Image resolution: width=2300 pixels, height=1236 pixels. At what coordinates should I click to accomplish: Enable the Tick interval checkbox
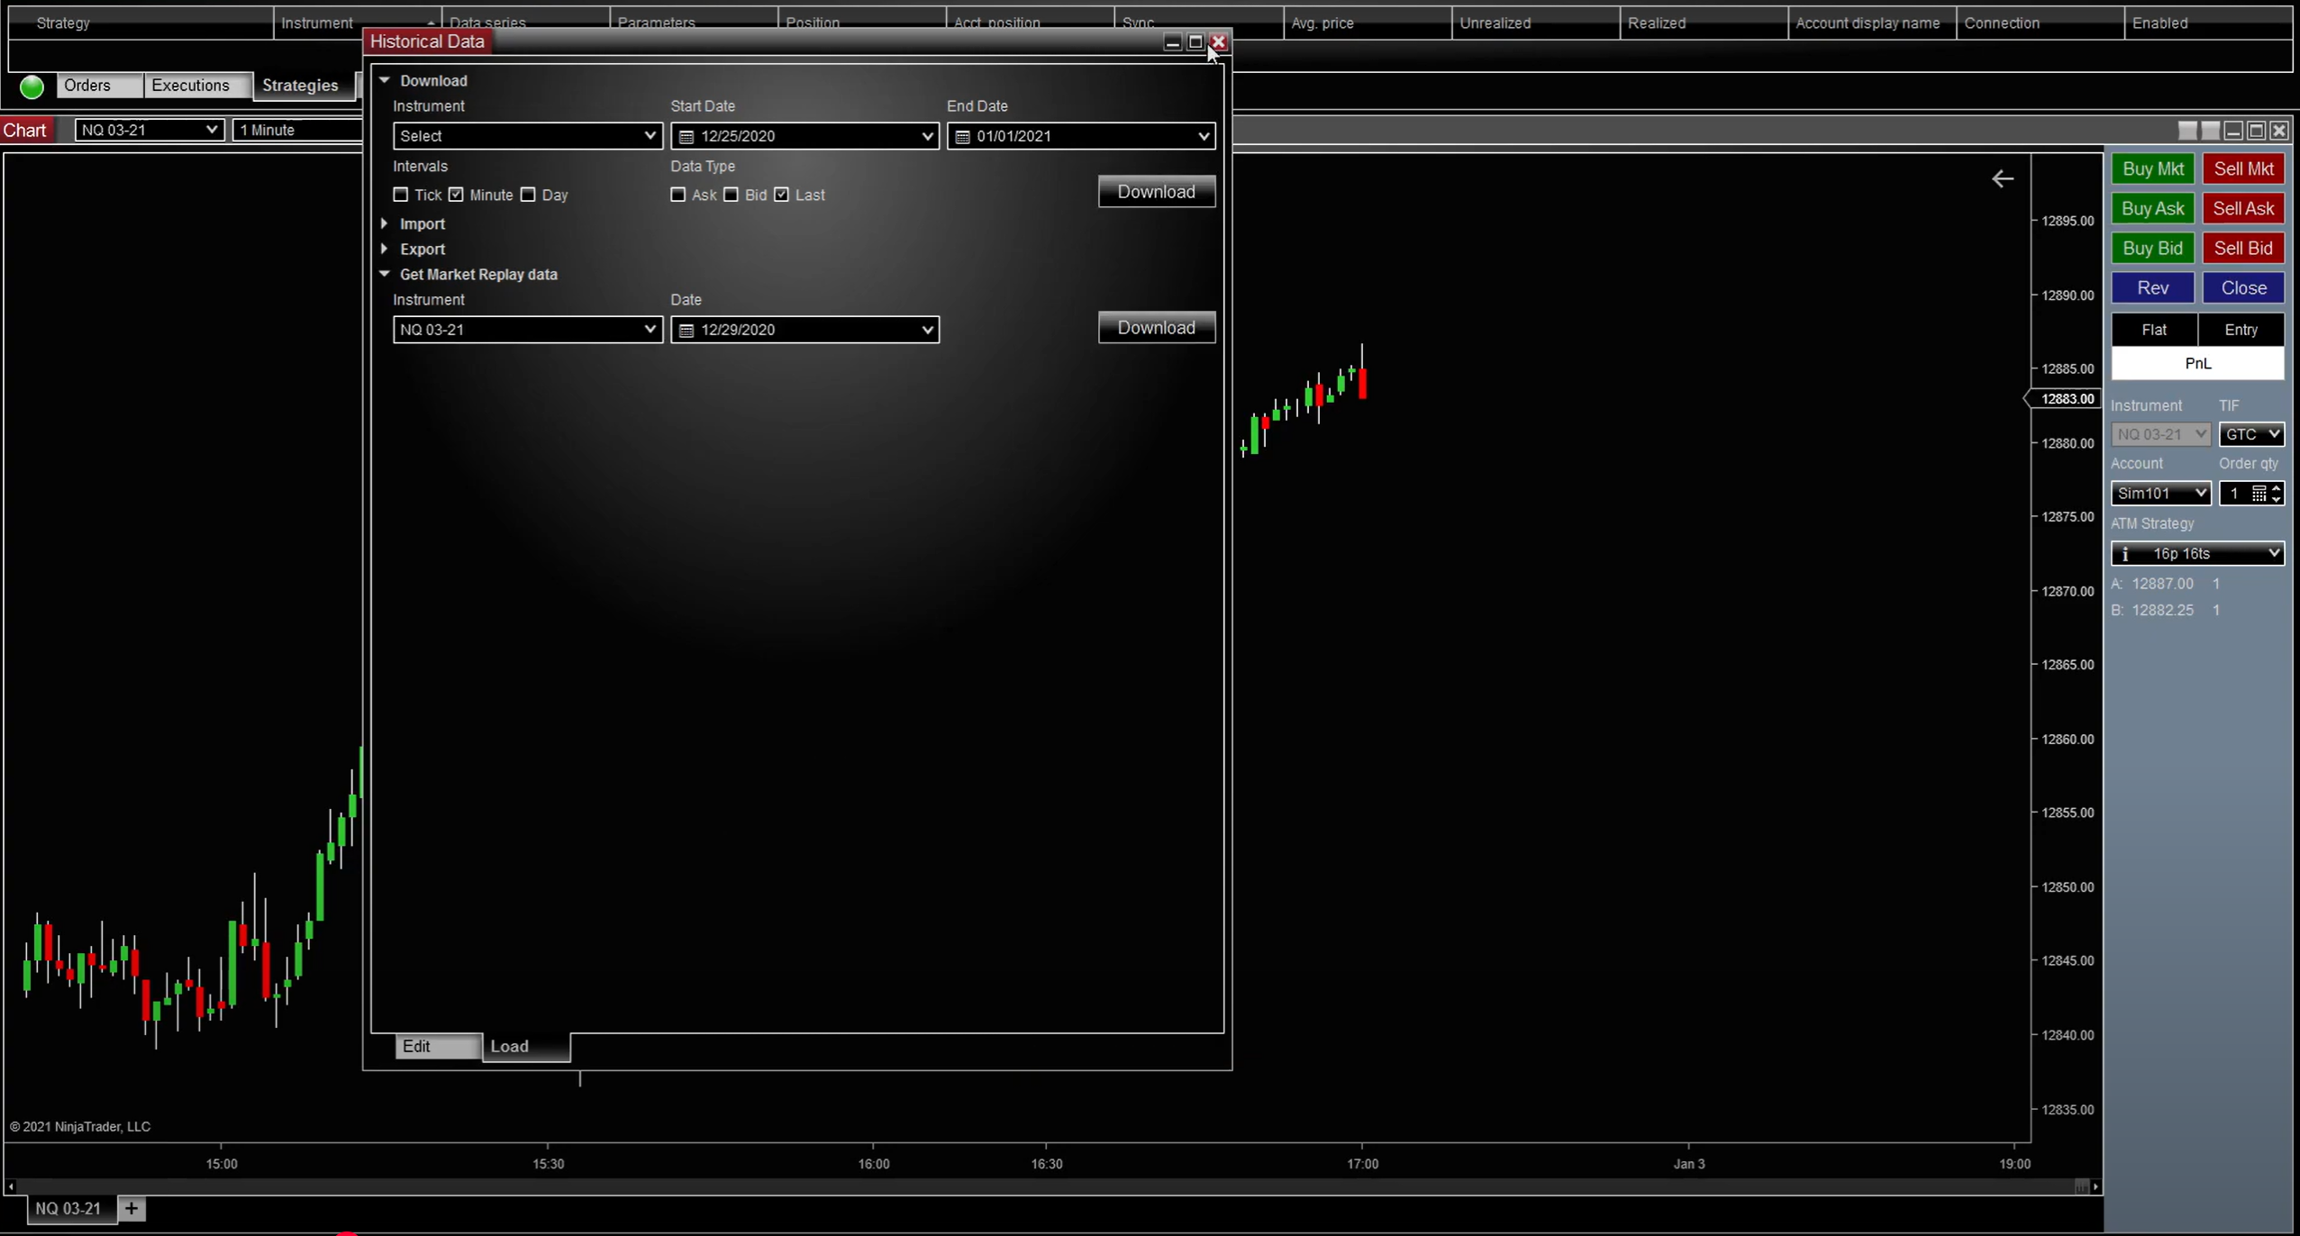click(x=402, y=195)
